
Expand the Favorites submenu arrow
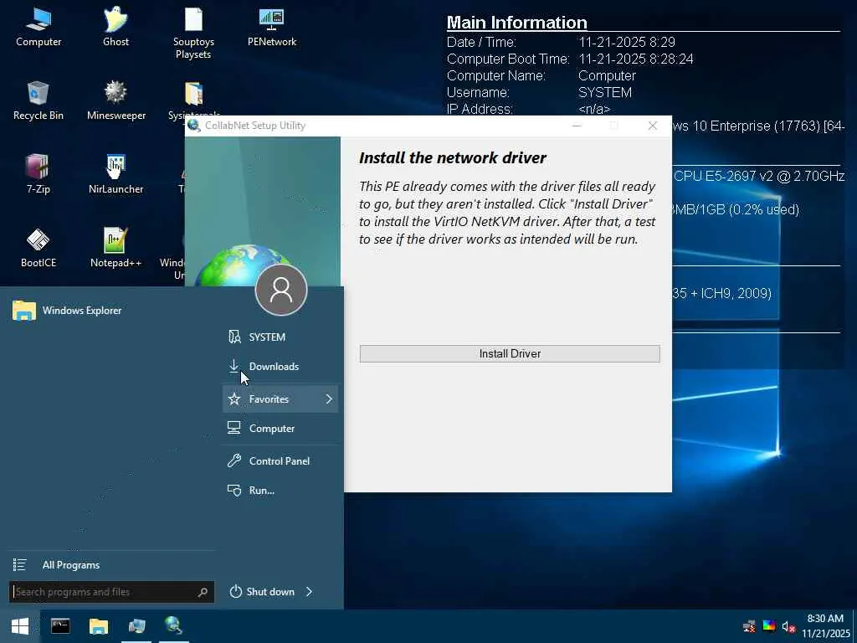pos(329,399)
